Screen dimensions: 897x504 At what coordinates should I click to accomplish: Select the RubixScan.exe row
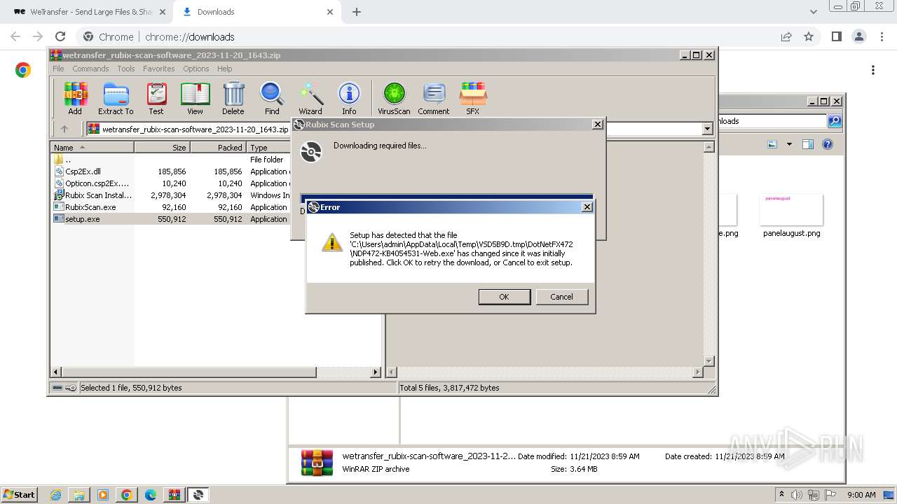[x=171, y=207]
